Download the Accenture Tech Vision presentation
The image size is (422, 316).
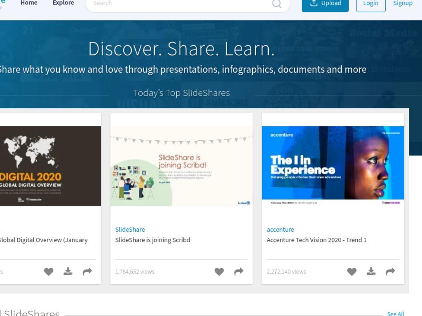[x=371, y=272]
